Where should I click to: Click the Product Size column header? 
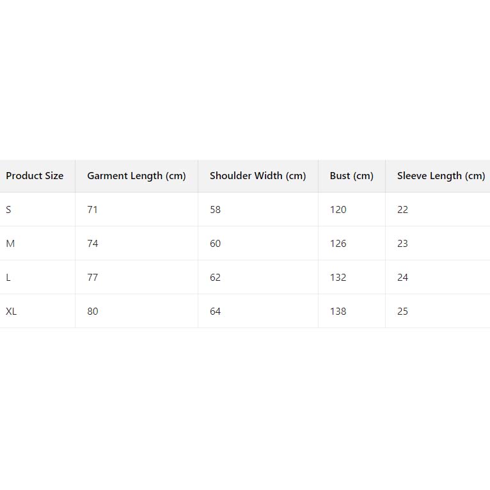click(x=35, y=176)
